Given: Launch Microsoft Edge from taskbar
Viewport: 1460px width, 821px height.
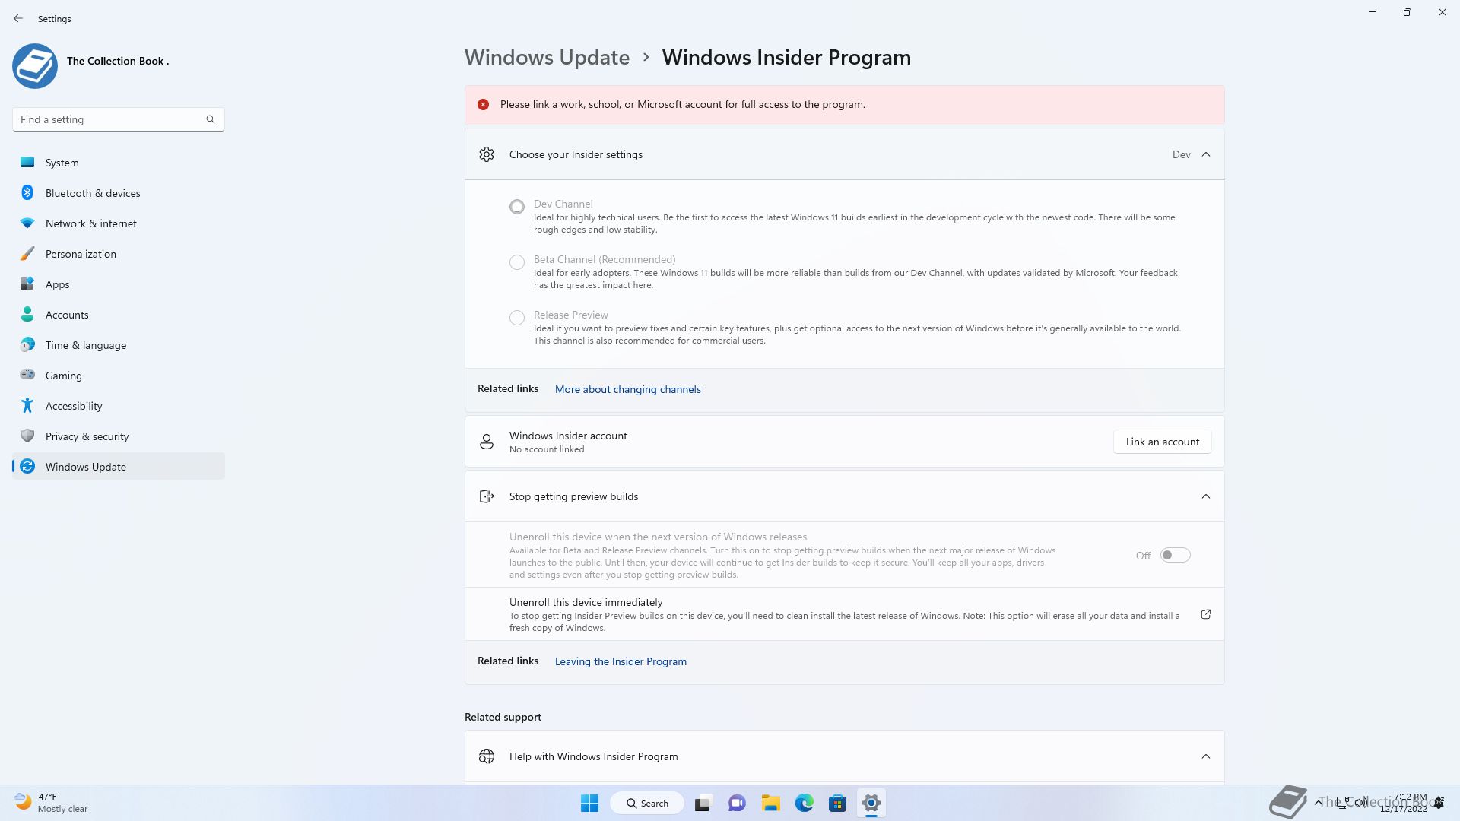Looking at the screenshot, I should pos(805,803).
